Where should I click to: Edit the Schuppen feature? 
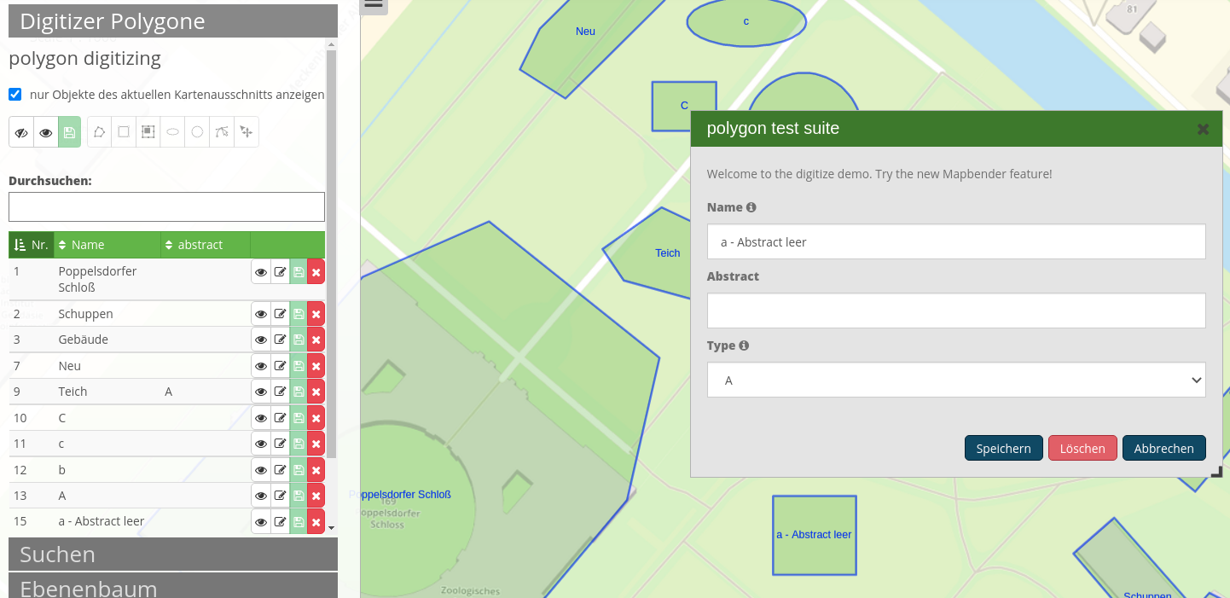280,314
